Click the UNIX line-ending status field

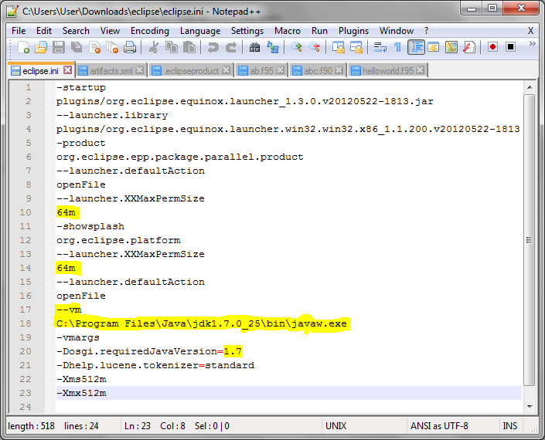coord(336,426)
